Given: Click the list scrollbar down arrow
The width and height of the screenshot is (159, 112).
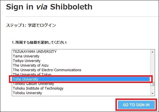Looking at the screenshot, I should (x=152, y=93).
